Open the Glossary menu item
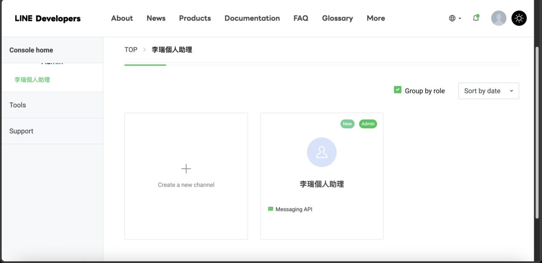 (x=337, y=18)
